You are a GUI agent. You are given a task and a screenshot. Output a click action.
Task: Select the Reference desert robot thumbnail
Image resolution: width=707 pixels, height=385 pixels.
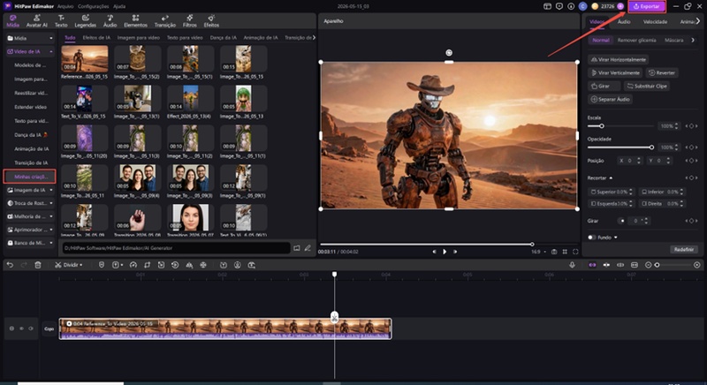coord(85,58)
